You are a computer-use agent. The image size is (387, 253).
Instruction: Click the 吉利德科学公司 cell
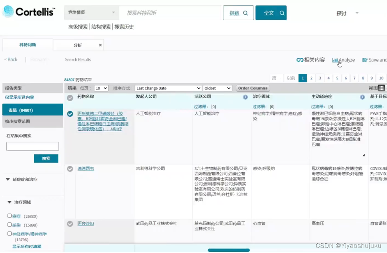point(151,169)
